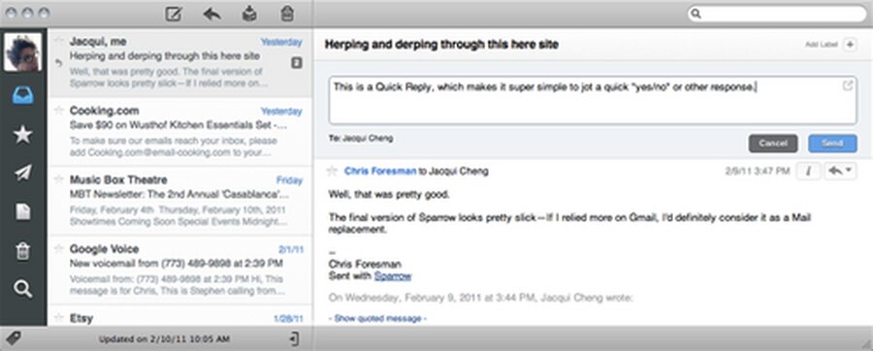Open Trash folder in sidebar
Image resolution: width=873 pixels, height=351 pixels.
click(x=23, y=251)
